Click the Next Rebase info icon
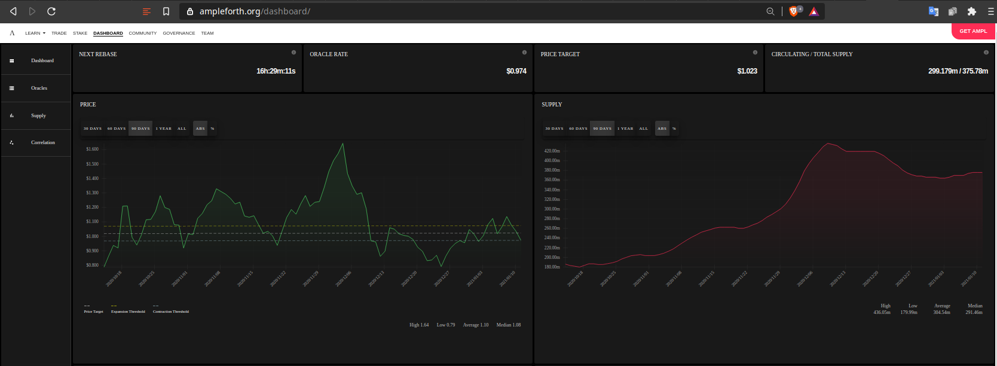Image resolution: width=997 pixels, height=366 pixels. click(x=293, y=53)
